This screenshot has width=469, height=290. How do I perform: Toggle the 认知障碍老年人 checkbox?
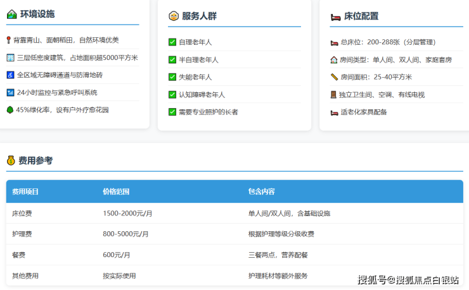(172, 95)
